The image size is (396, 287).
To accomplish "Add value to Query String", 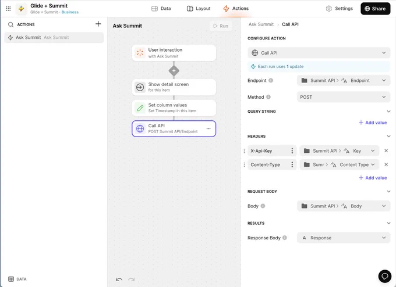I will point(373,123).
